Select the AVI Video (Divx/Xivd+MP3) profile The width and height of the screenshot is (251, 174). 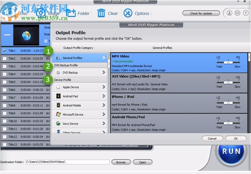179,83
